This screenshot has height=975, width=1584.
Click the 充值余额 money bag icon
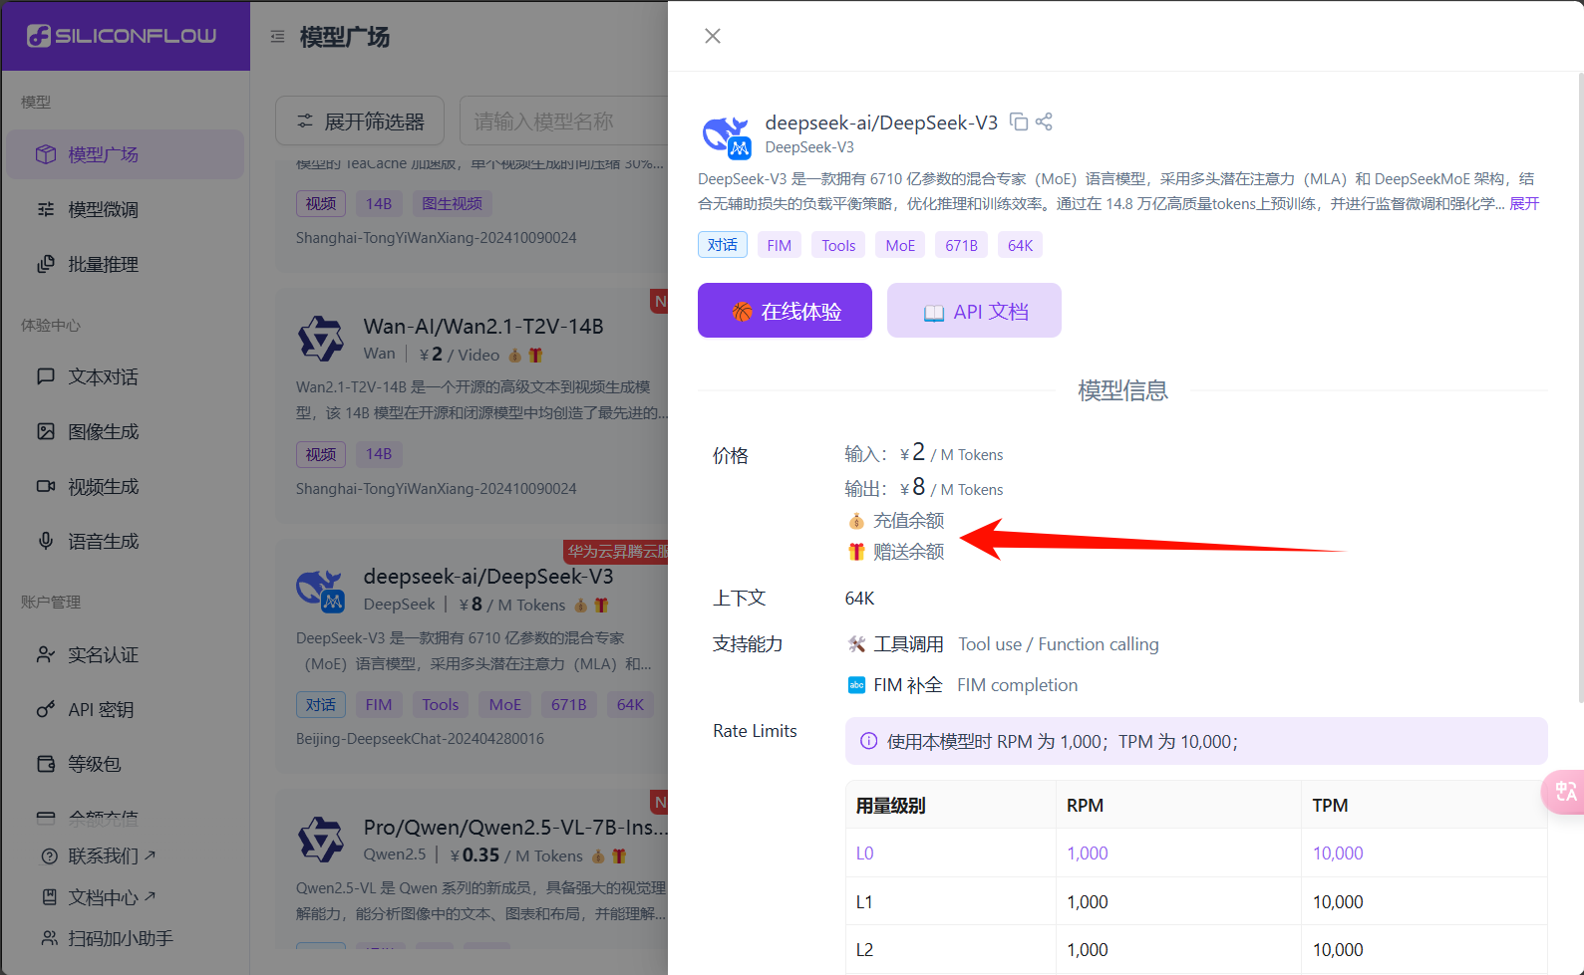click(856, 521)
